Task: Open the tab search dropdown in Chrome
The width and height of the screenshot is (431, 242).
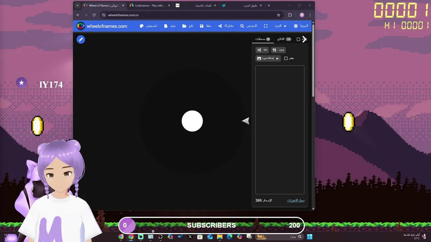Action: tap(77, 5)
